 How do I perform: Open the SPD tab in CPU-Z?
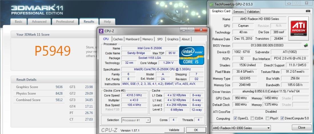coord(160,39)
